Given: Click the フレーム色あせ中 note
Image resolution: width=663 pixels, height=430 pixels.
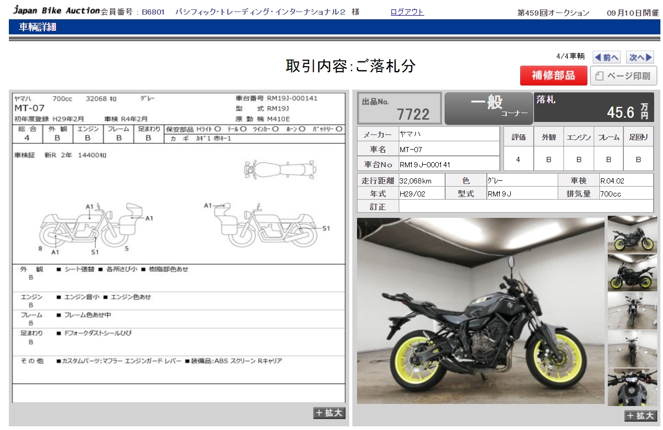Looking at the screenshot, I should coord(83,315).
